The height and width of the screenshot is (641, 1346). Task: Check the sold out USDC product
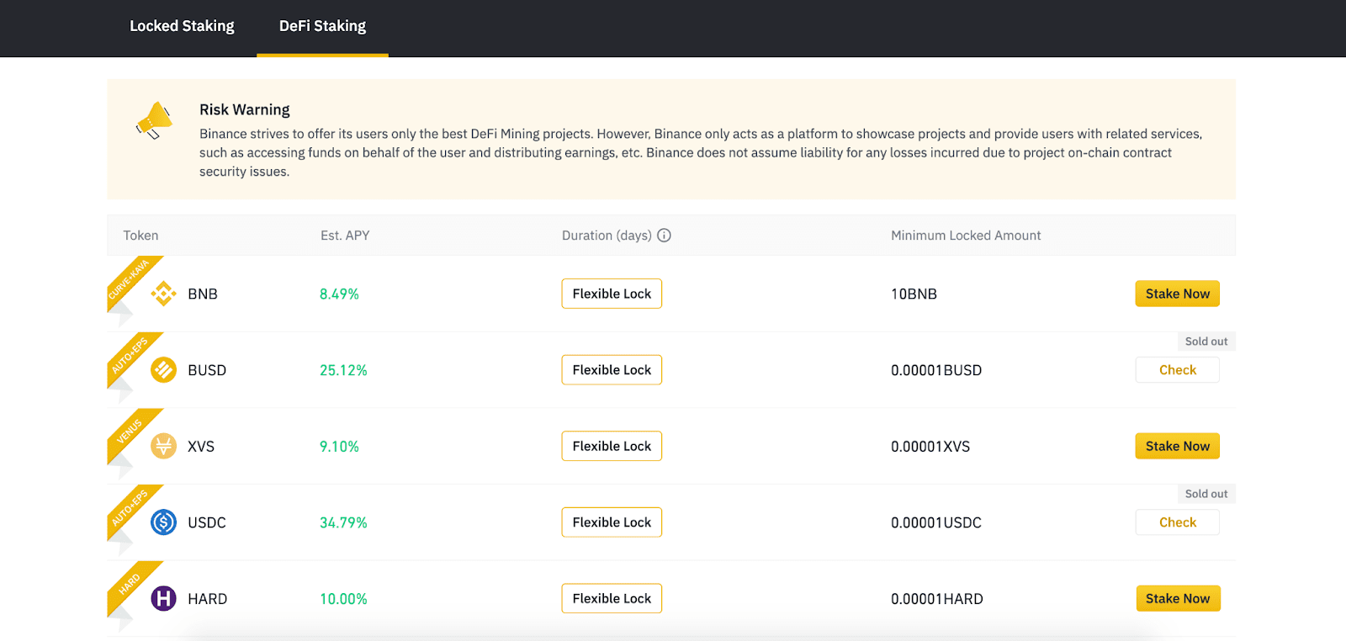point(1177,522)
